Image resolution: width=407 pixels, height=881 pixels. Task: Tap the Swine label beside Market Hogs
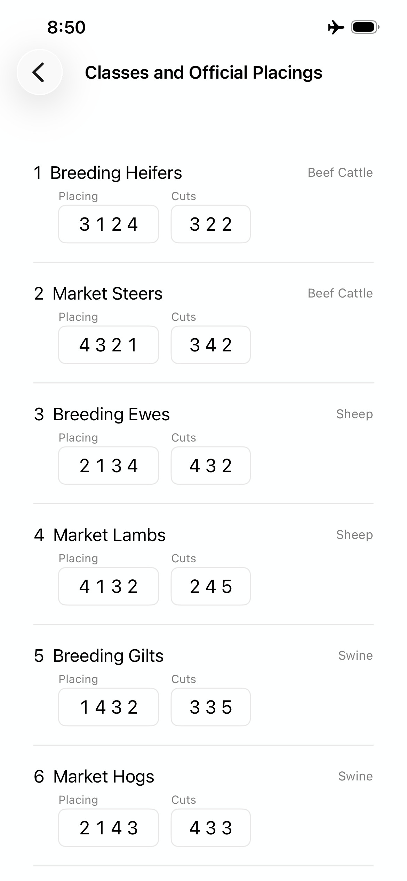point(356,776)
